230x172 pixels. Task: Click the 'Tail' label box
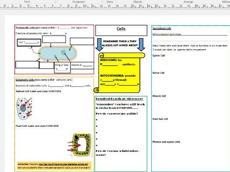(x=29, y=43)
